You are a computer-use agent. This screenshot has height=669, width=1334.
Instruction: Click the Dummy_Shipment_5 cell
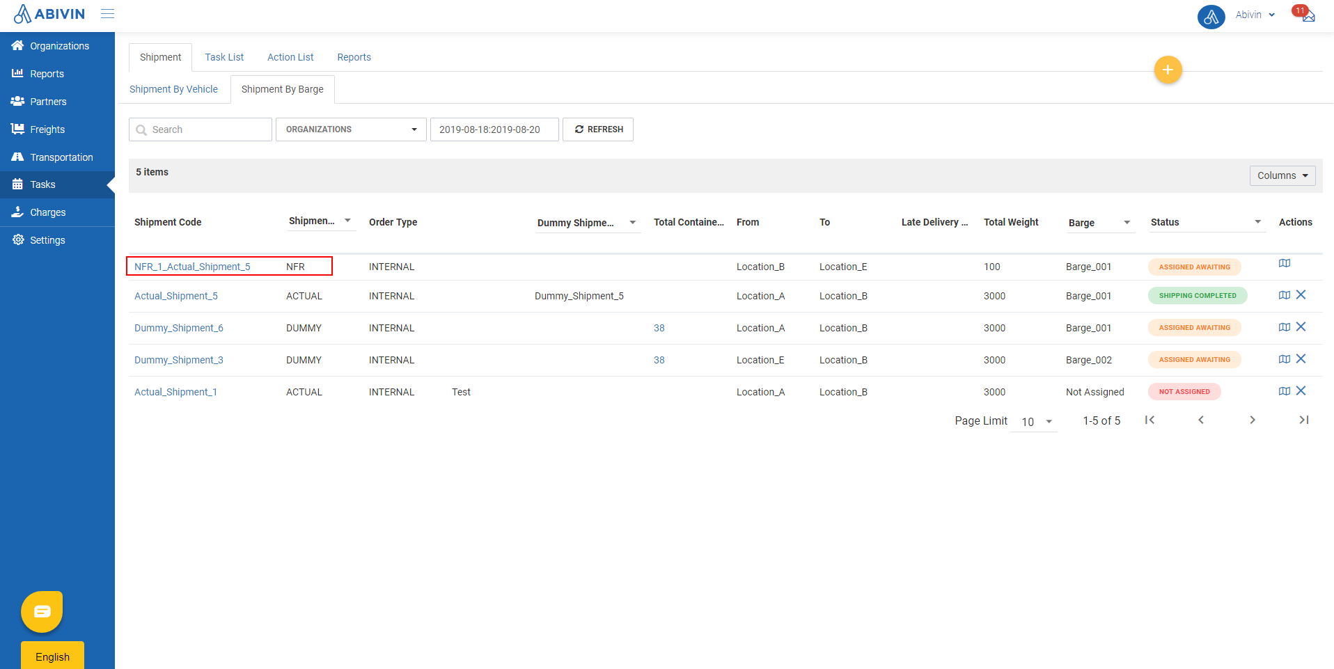click(x=579, y=296)
